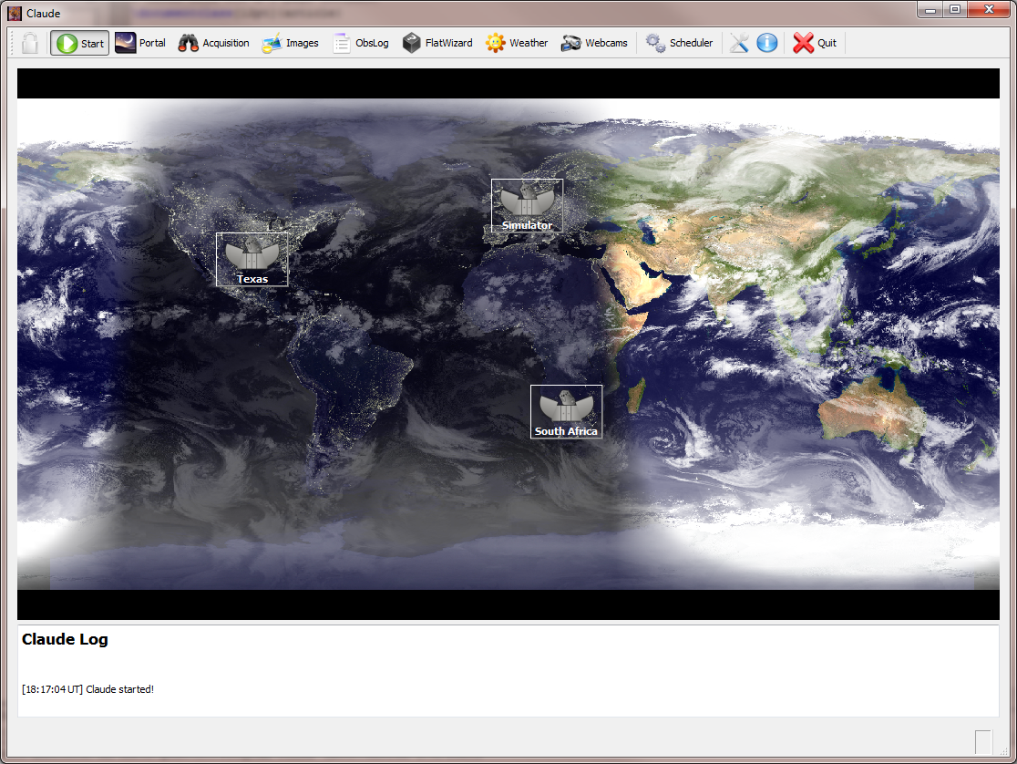
Task: Open the ObsLog observation log
Action: (361, 43)
